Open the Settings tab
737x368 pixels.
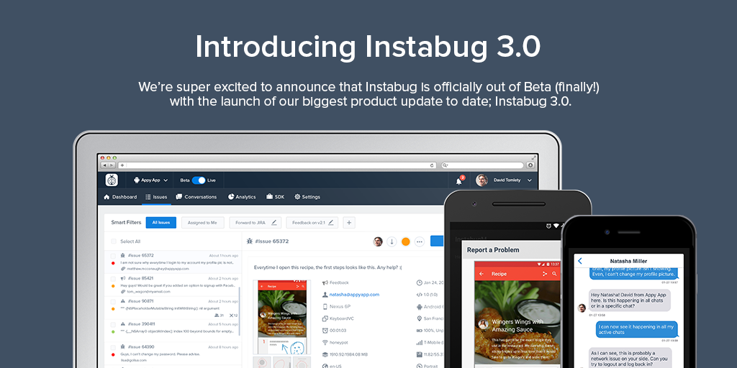click(307, 197)
